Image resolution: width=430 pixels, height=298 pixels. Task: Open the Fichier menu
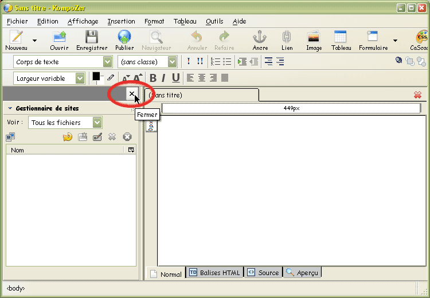[x=17, y=21]
